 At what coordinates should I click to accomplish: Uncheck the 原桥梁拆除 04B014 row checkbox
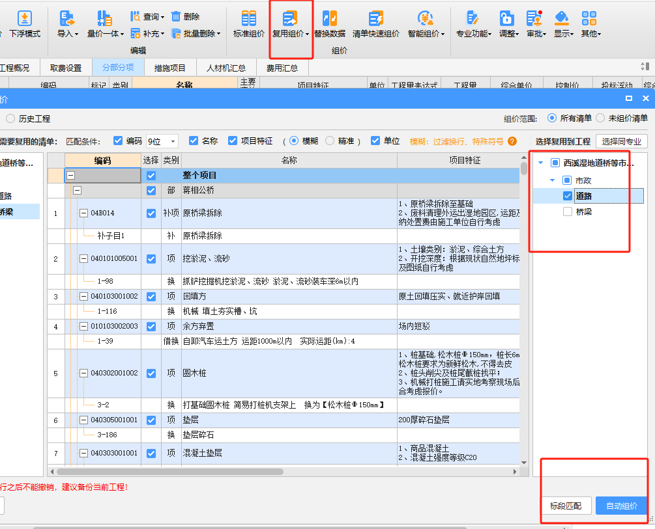coord(151,213)
